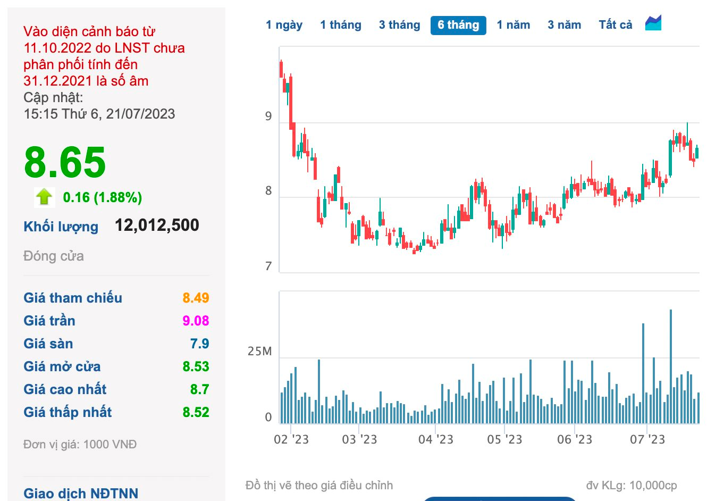Screen dimensions: 707x501
Task: Click the change value 0.16 (1.88%)
Action: (x=103, y=197)
